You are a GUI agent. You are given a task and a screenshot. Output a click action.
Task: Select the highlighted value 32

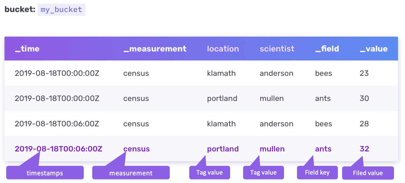(x=364, y=149)
